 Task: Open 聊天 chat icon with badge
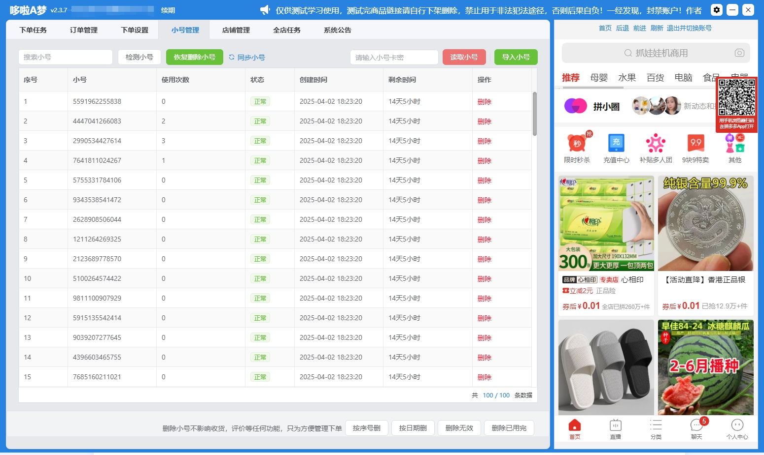pyautogui.click(x=696, y=426)
